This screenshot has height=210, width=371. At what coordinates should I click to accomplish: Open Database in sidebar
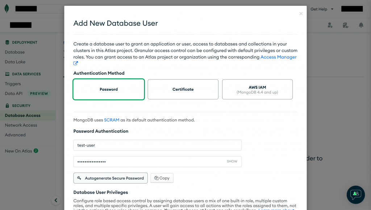(14, 52)
